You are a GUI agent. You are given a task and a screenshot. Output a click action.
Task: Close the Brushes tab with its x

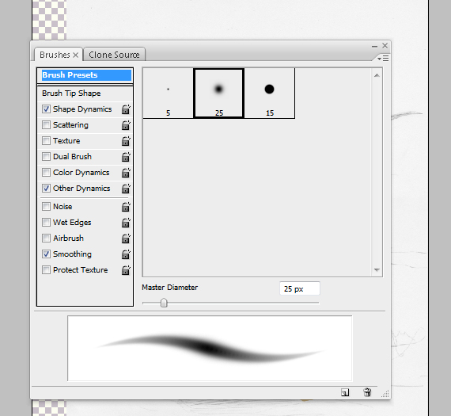(x=76, y=55)
